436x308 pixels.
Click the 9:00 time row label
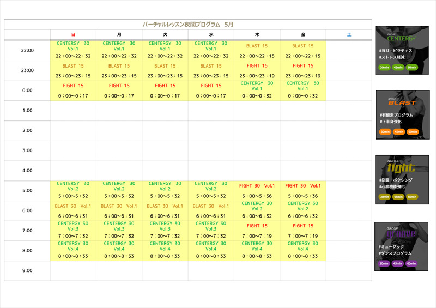click(x=27, y=271)
